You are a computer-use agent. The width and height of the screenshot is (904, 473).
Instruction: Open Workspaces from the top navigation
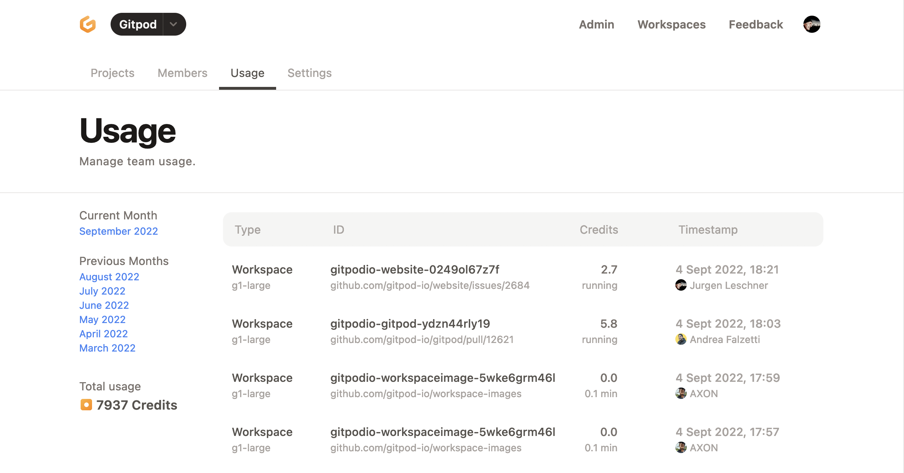click(671, 24)
